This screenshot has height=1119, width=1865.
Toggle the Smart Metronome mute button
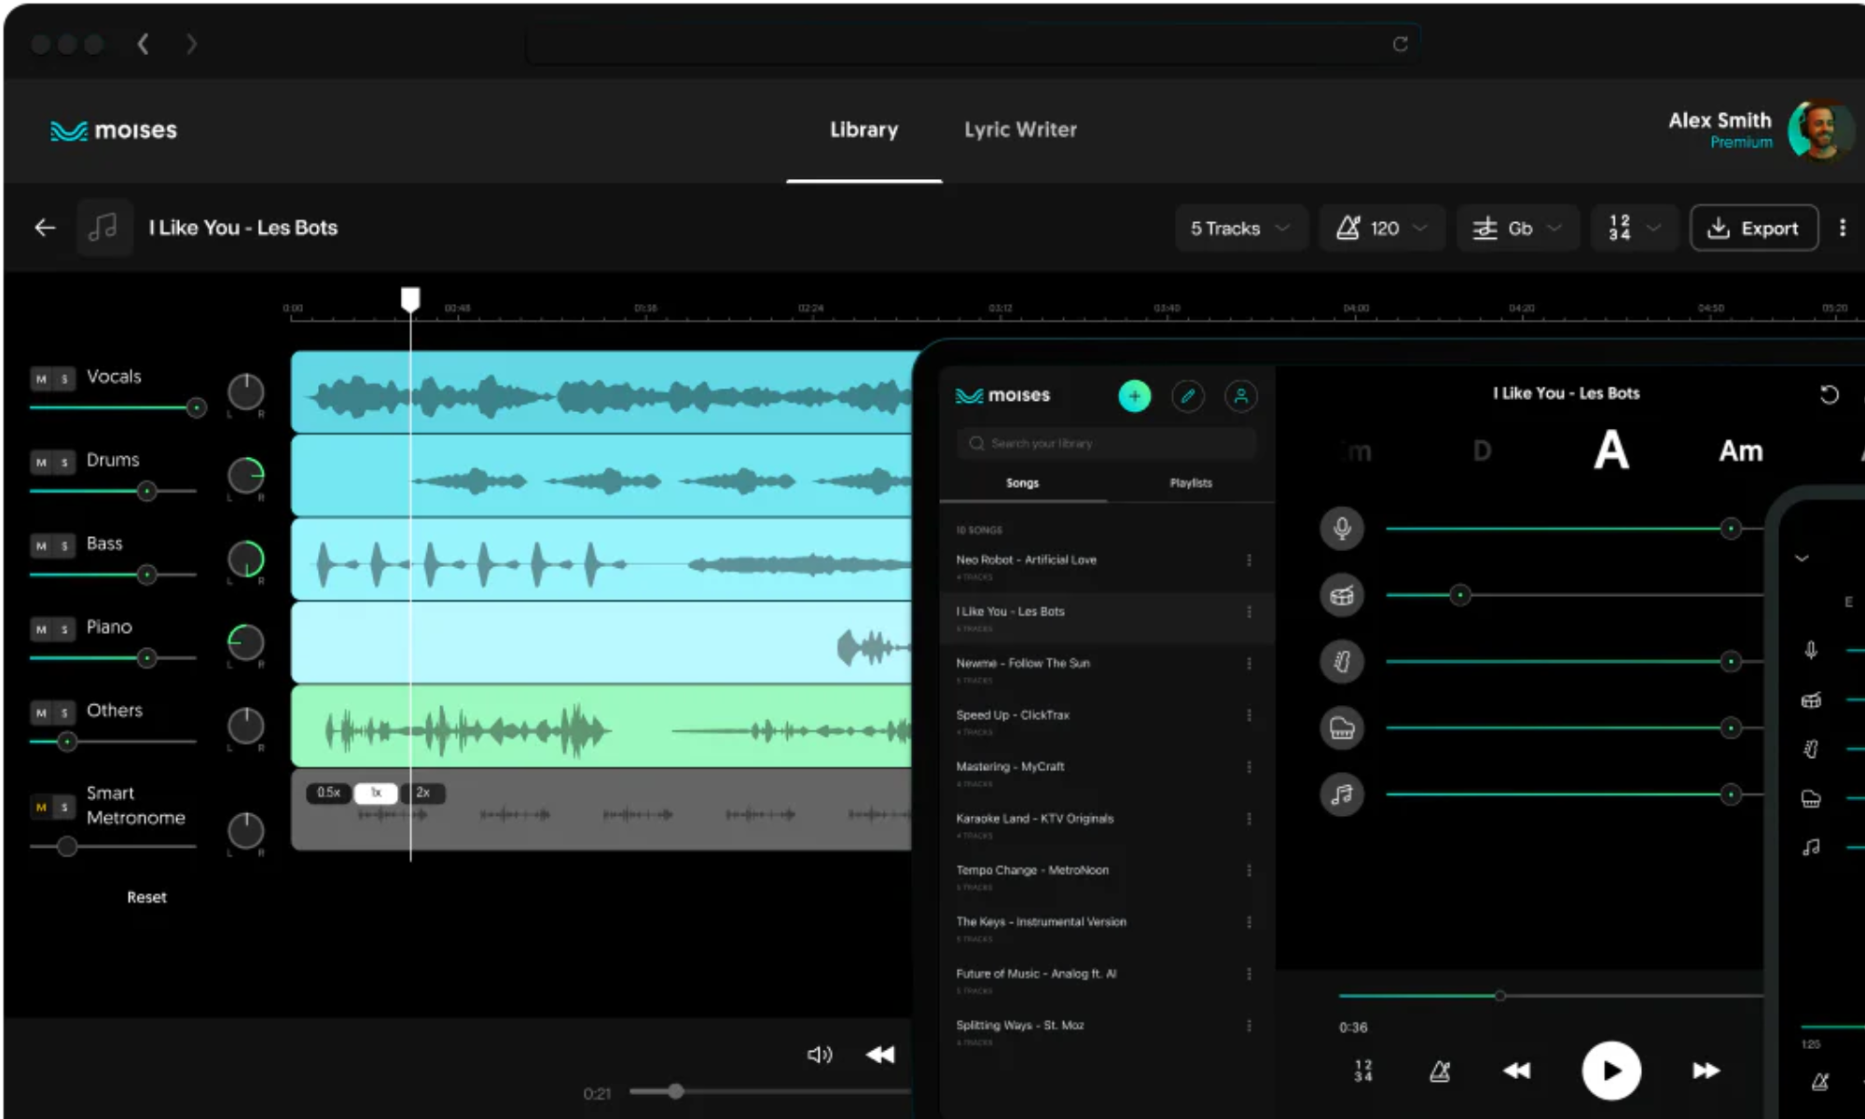pyautogui.click(x=41, y=807)
